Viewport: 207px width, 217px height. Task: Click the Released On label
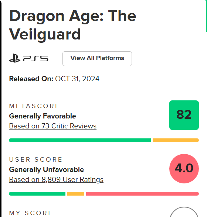[31, 79]
